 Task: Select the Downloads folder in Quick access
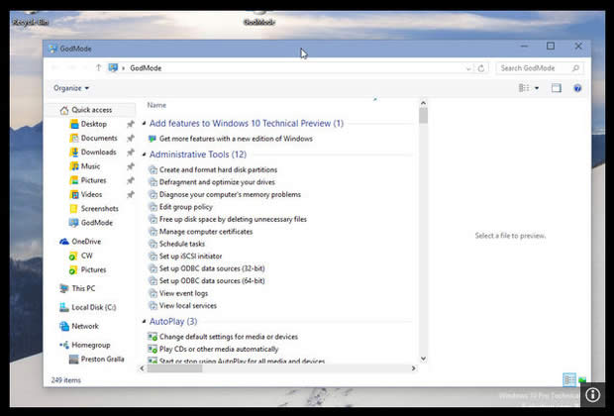[98, 153]
